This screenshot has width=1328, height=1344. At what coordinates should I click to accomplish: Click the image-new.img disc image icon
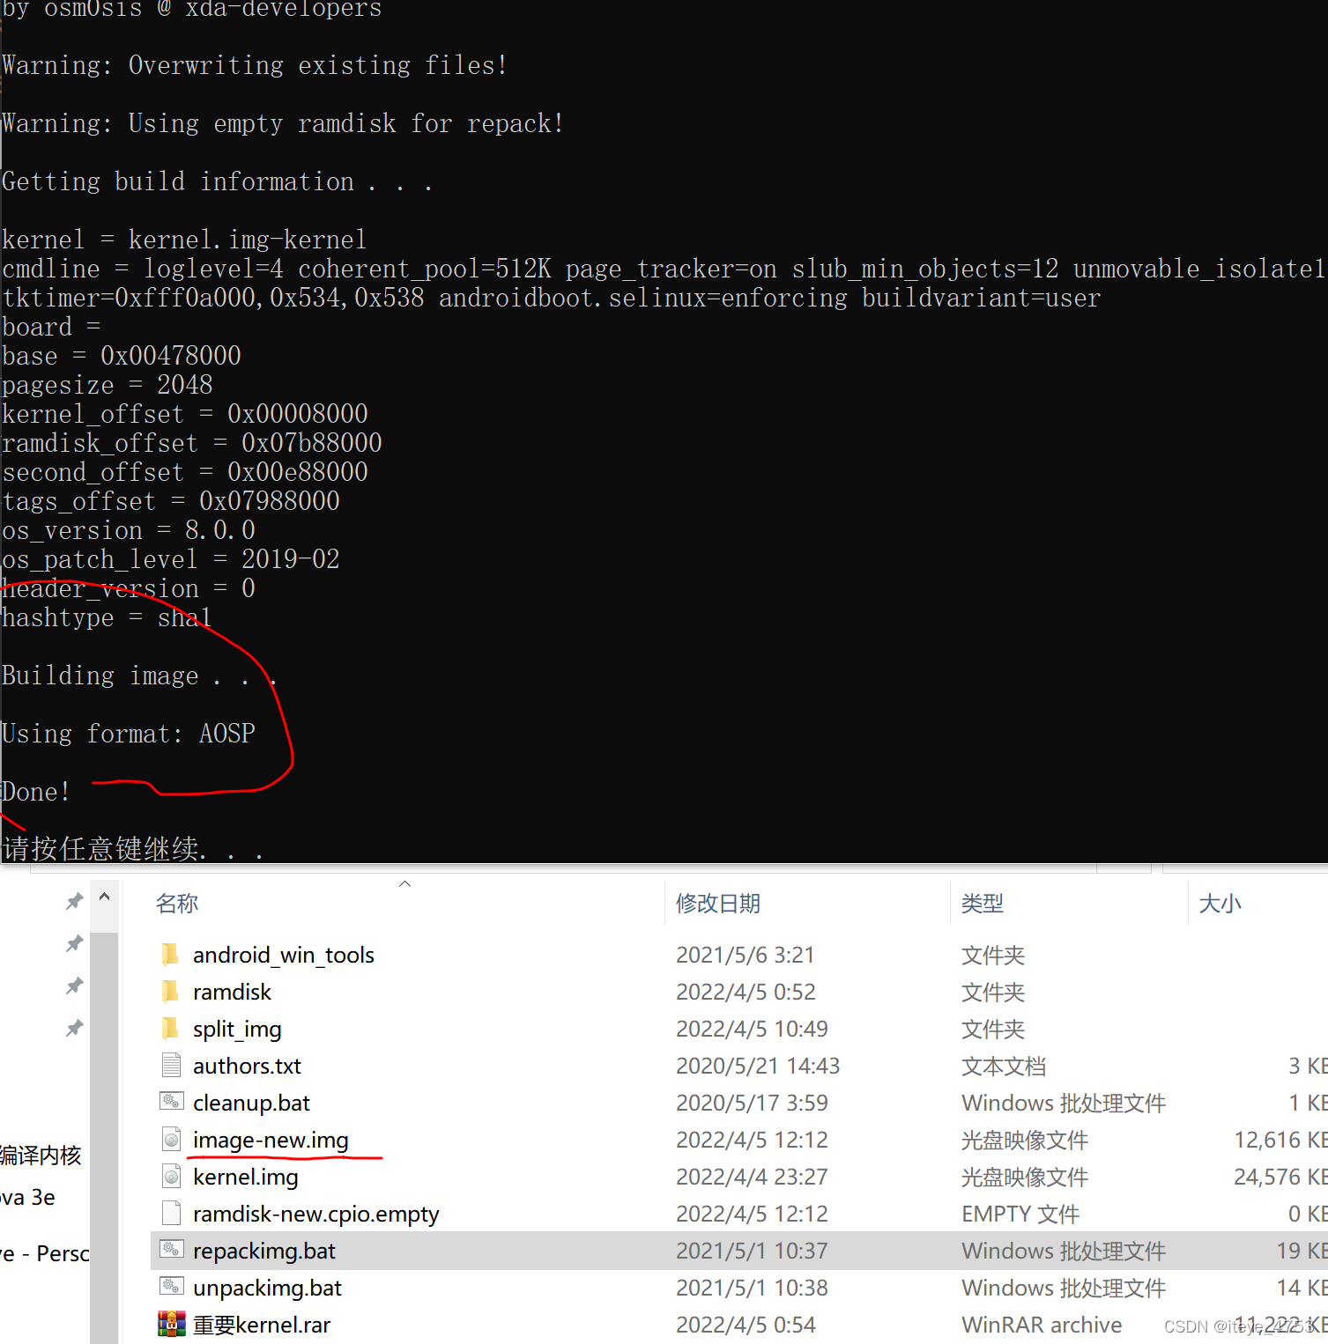click(x=171, y=1140)
